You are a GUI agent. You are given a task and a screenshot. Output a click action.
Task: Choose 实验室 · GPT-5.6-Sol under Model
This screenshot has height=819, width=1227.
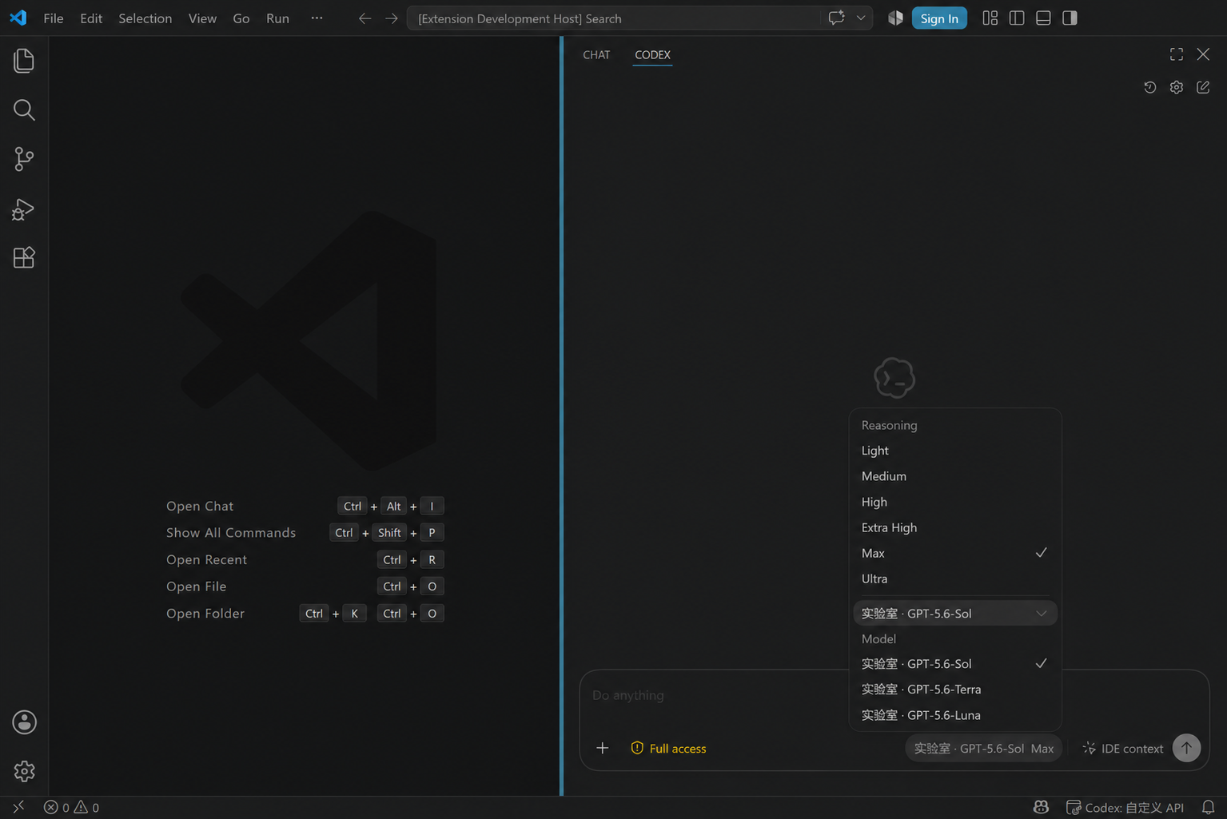955,664
